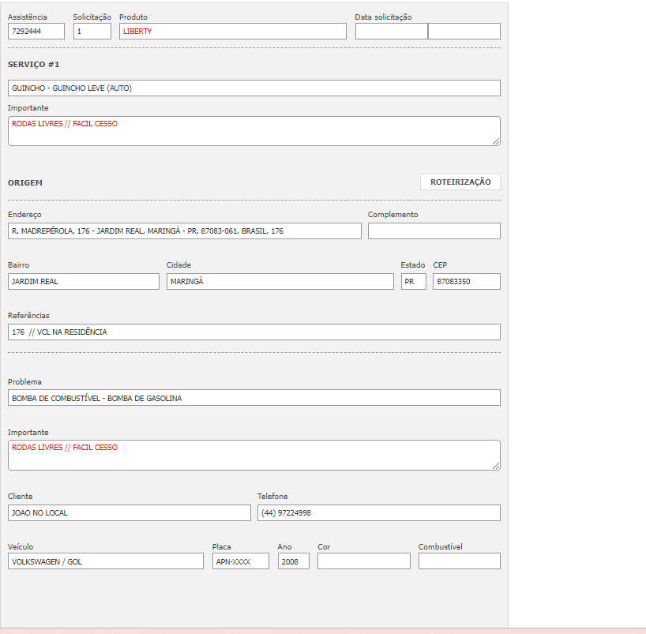This screenshot has width=646, height=634.
Task: Click the Problema field BOMBA DE COMBUSTÍVEL
Action: pos(254,398)
